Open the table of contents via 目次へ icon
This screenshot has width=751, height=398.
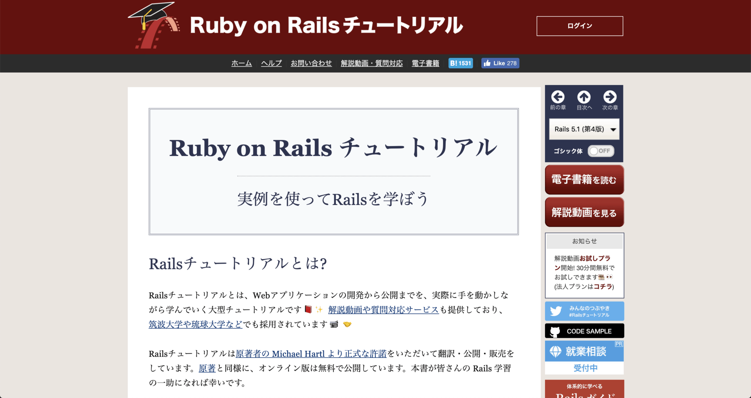coord(584,97)
